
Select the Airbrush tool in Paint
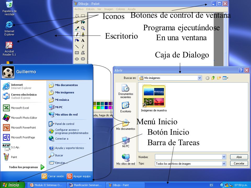[x=77, y=40]
